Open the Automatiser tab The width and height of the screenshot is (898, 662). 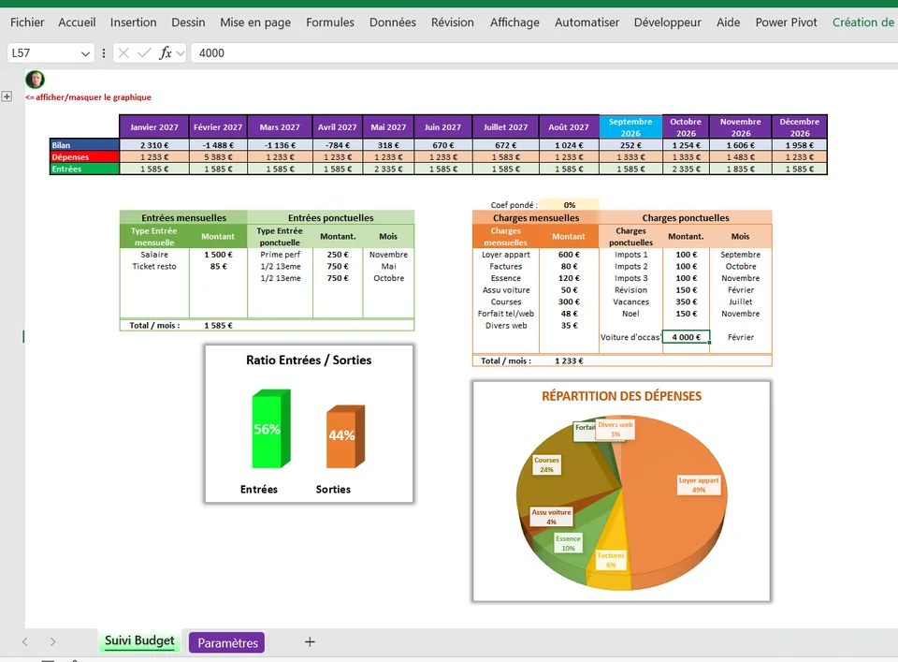587,22
